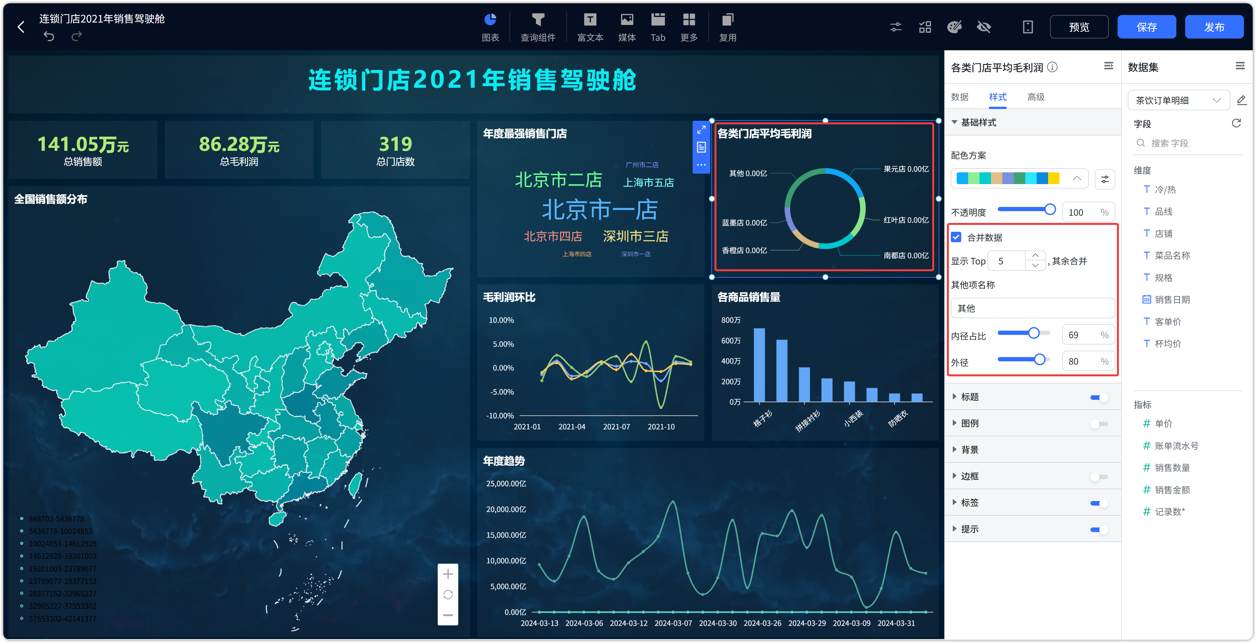This screenshot has height=643, width=1256.
Task: Click the 不透明度 opacity slider
Action: pyautogui.click(x=1026, y=210)
